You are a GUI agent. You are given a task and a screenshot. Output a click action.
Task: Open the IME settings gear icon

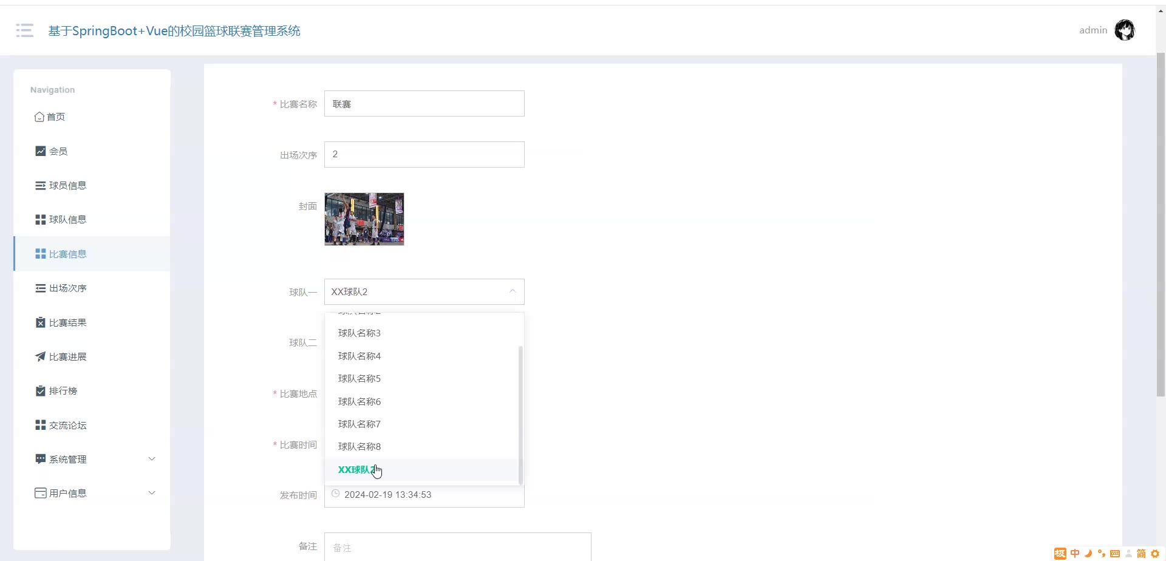(1155, 554)
